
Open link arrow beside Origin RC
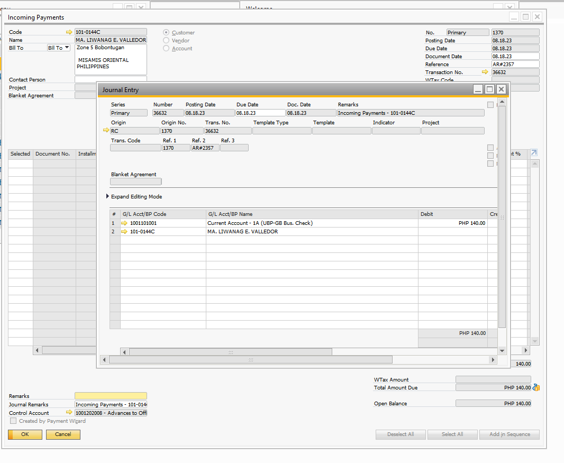pos(106,130)
